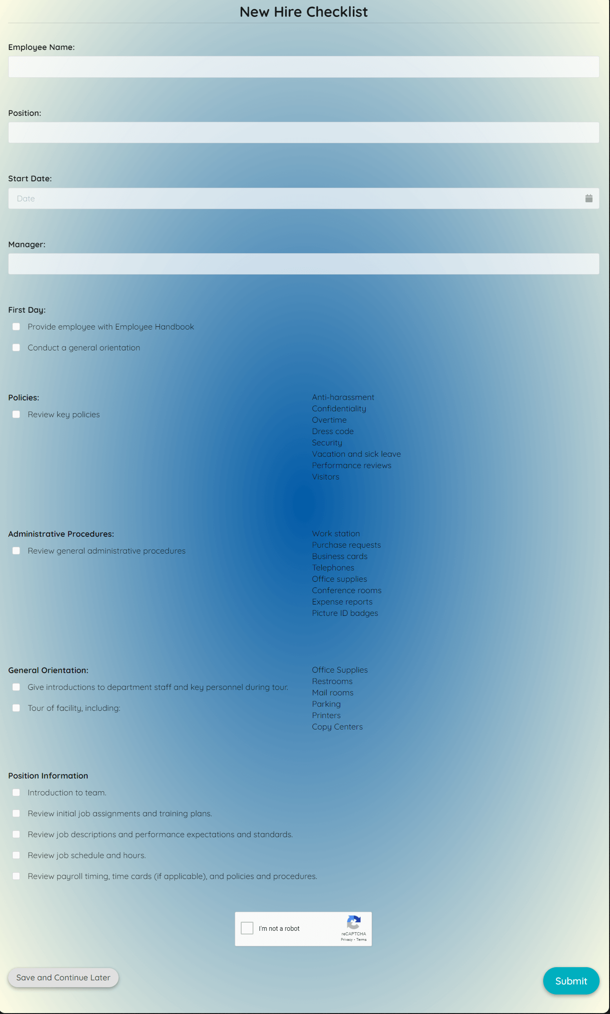Click the 'Mail rooms' text

332,693
